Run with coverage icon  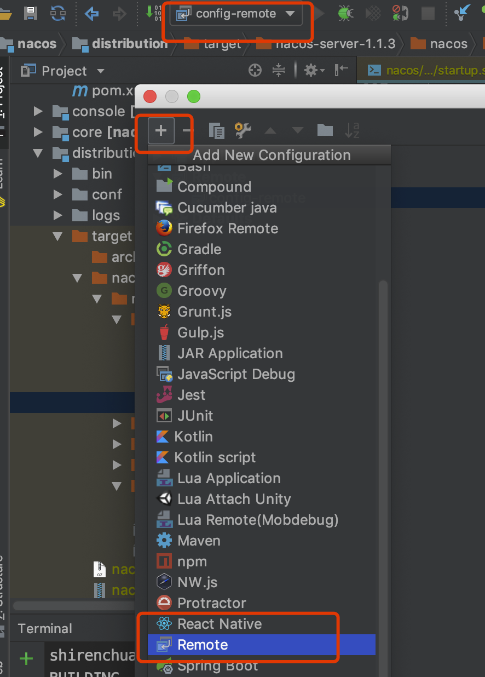(x=373, y=13)
